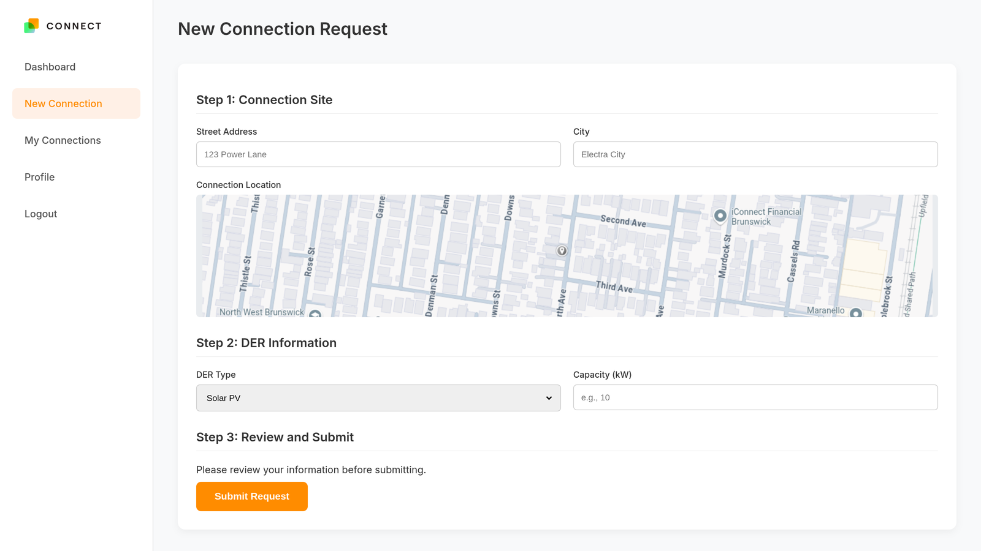981x551 pixels.
Task: Click Murdock St on the map
Action: (725, 257)
